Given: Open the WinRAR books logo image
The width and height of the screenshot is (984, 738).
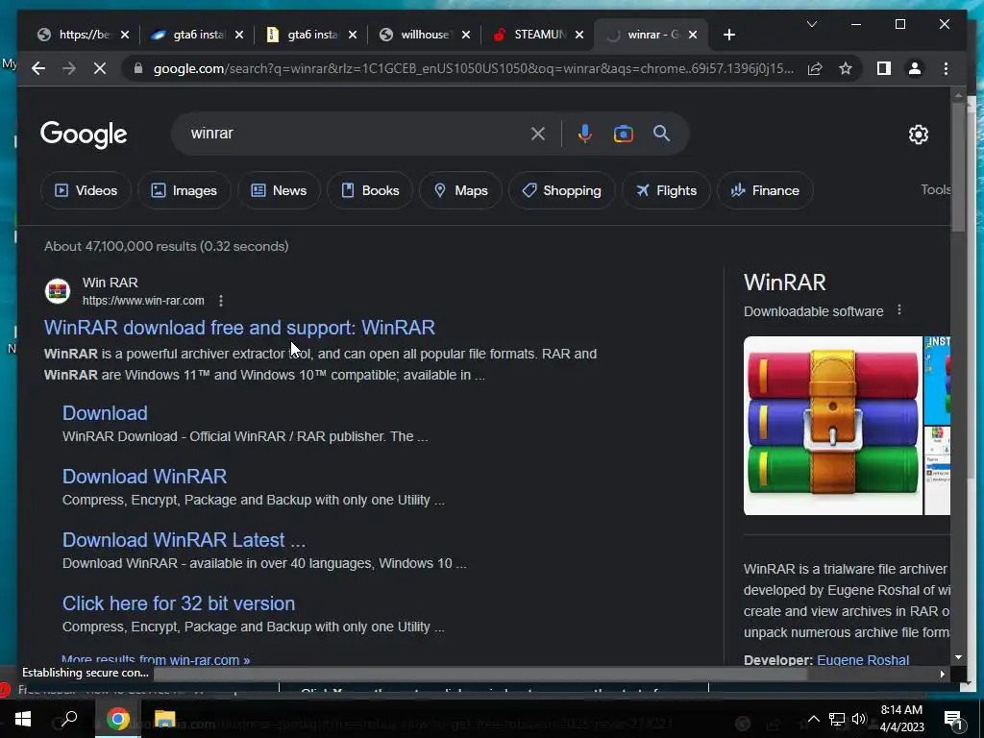Looking at the screenshot, I should click(x=833, y=426).
